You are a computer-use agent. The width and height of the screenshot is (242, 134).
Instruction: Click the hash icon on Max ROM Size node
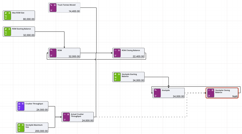pyautogui.click(x=6, y=13)
